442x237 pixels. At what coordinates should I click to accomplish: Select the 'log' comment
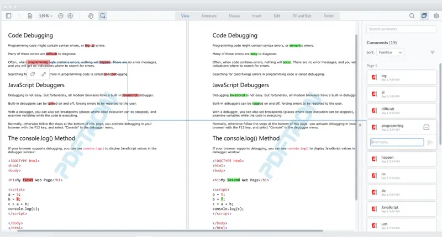tap(402, 77)
